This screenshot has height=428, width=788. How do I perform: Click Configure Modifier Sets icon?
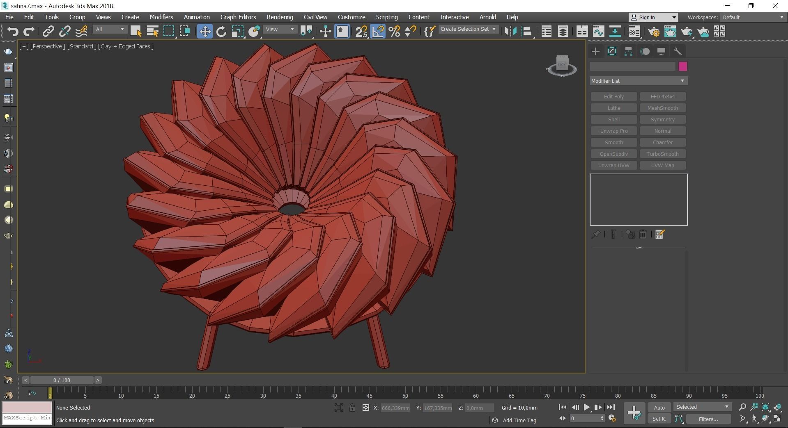point(660,234)
